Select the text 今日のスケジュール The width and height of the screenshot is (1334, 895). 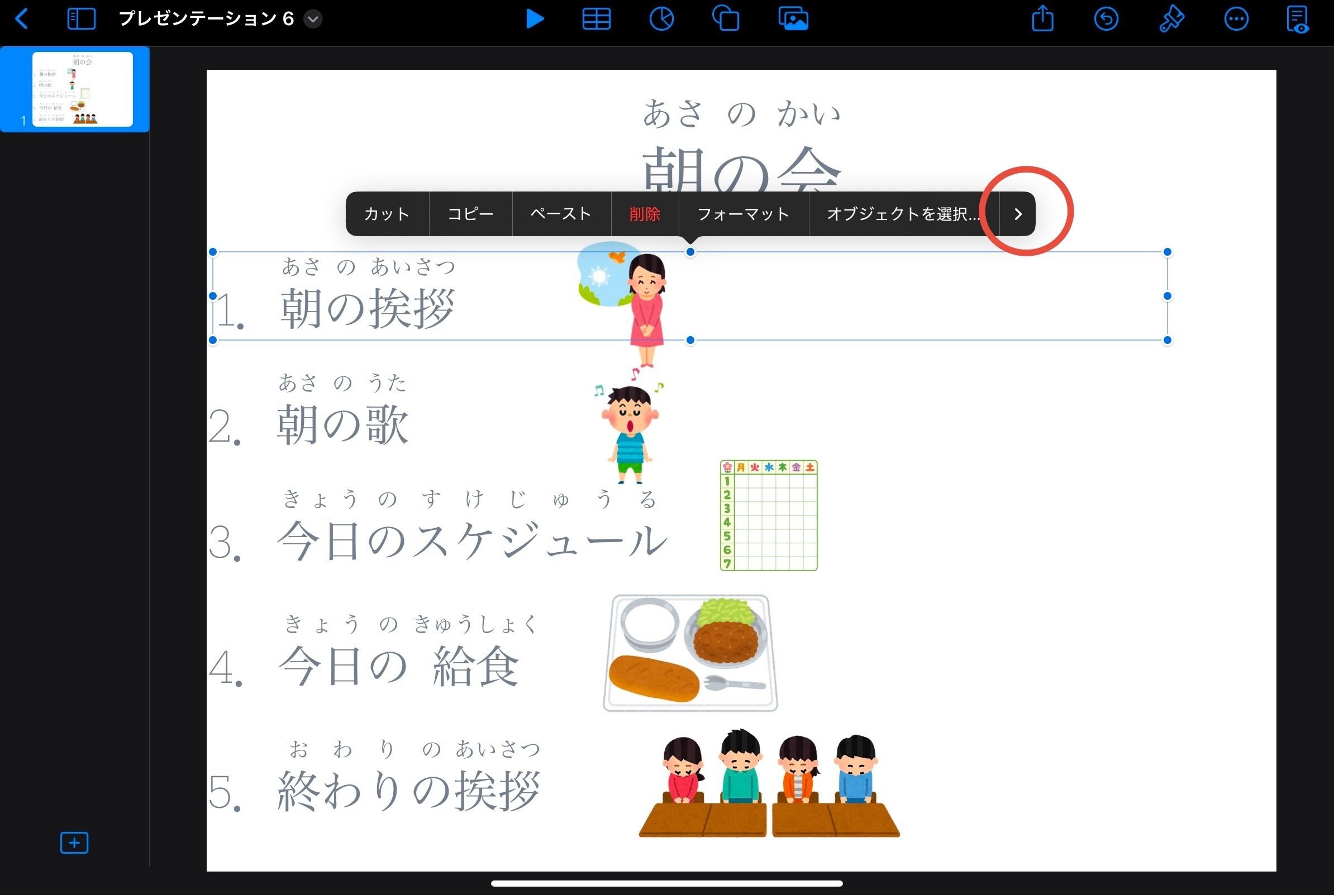pyautogui.click(x=471, y=540)
